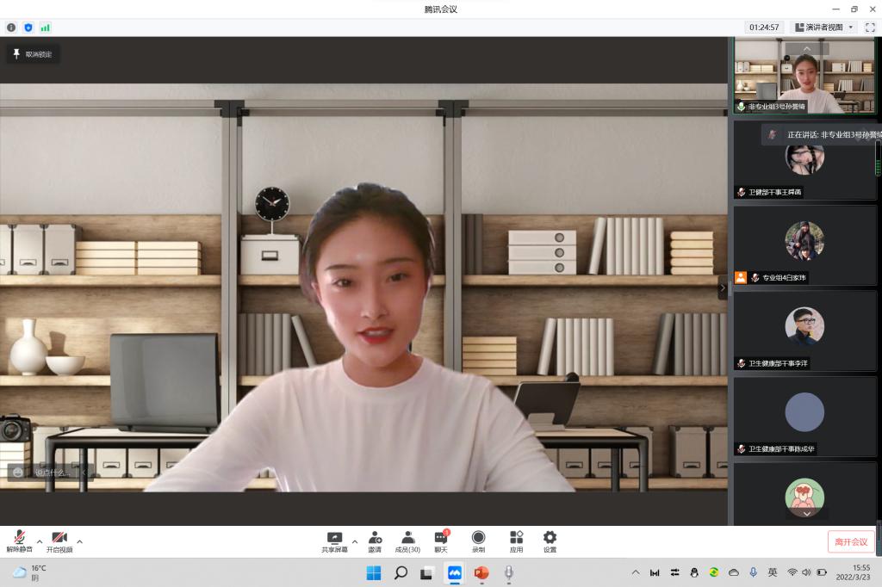Expand video options arrow beside 开启视频
882x587 pixels.
pyautogui.click(x=80, y=541)
